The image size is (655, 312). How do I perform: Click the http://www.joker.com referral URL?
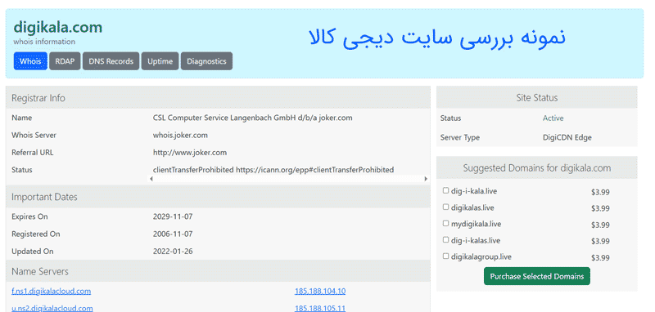[x=190, y=153]
